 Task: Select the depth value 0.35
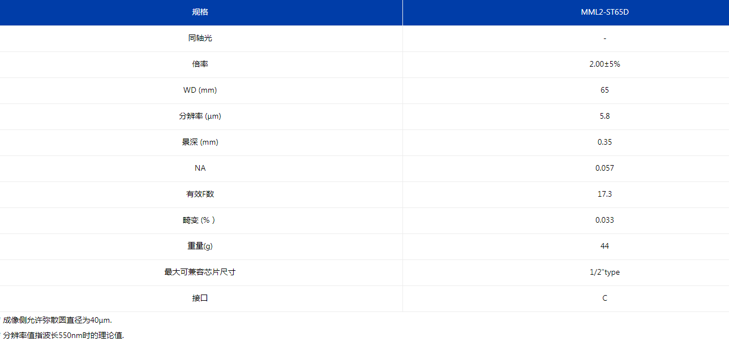tap(604, 142)
